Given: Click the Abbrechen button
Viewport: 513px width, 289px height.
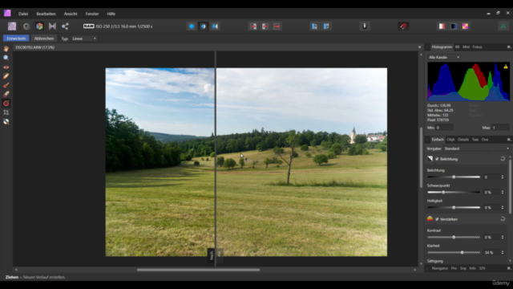Looking at the screenshot, I should [44, 39].
